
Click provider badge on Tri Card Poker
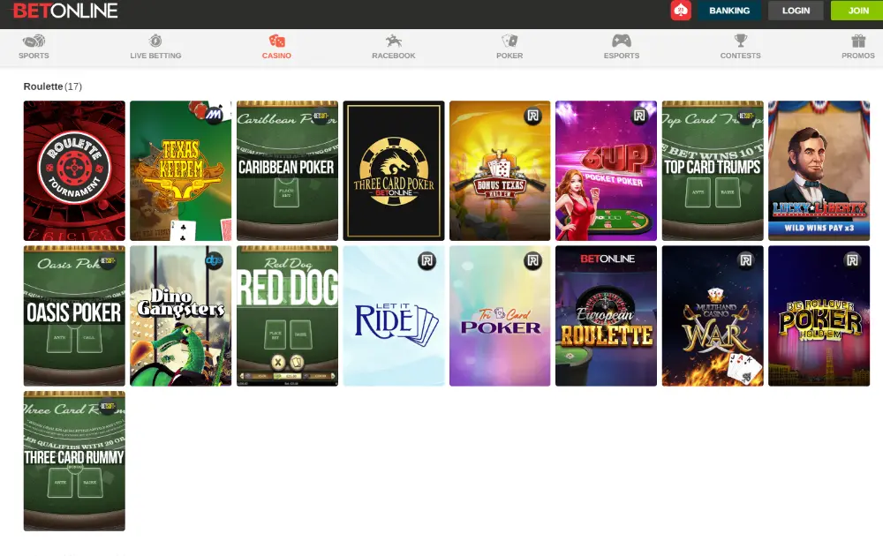pos(532,260)
